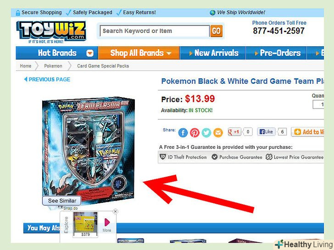Click the orange GO search button
The height and width of the screenshot is (250, 334).
click(x=216, y=31)
